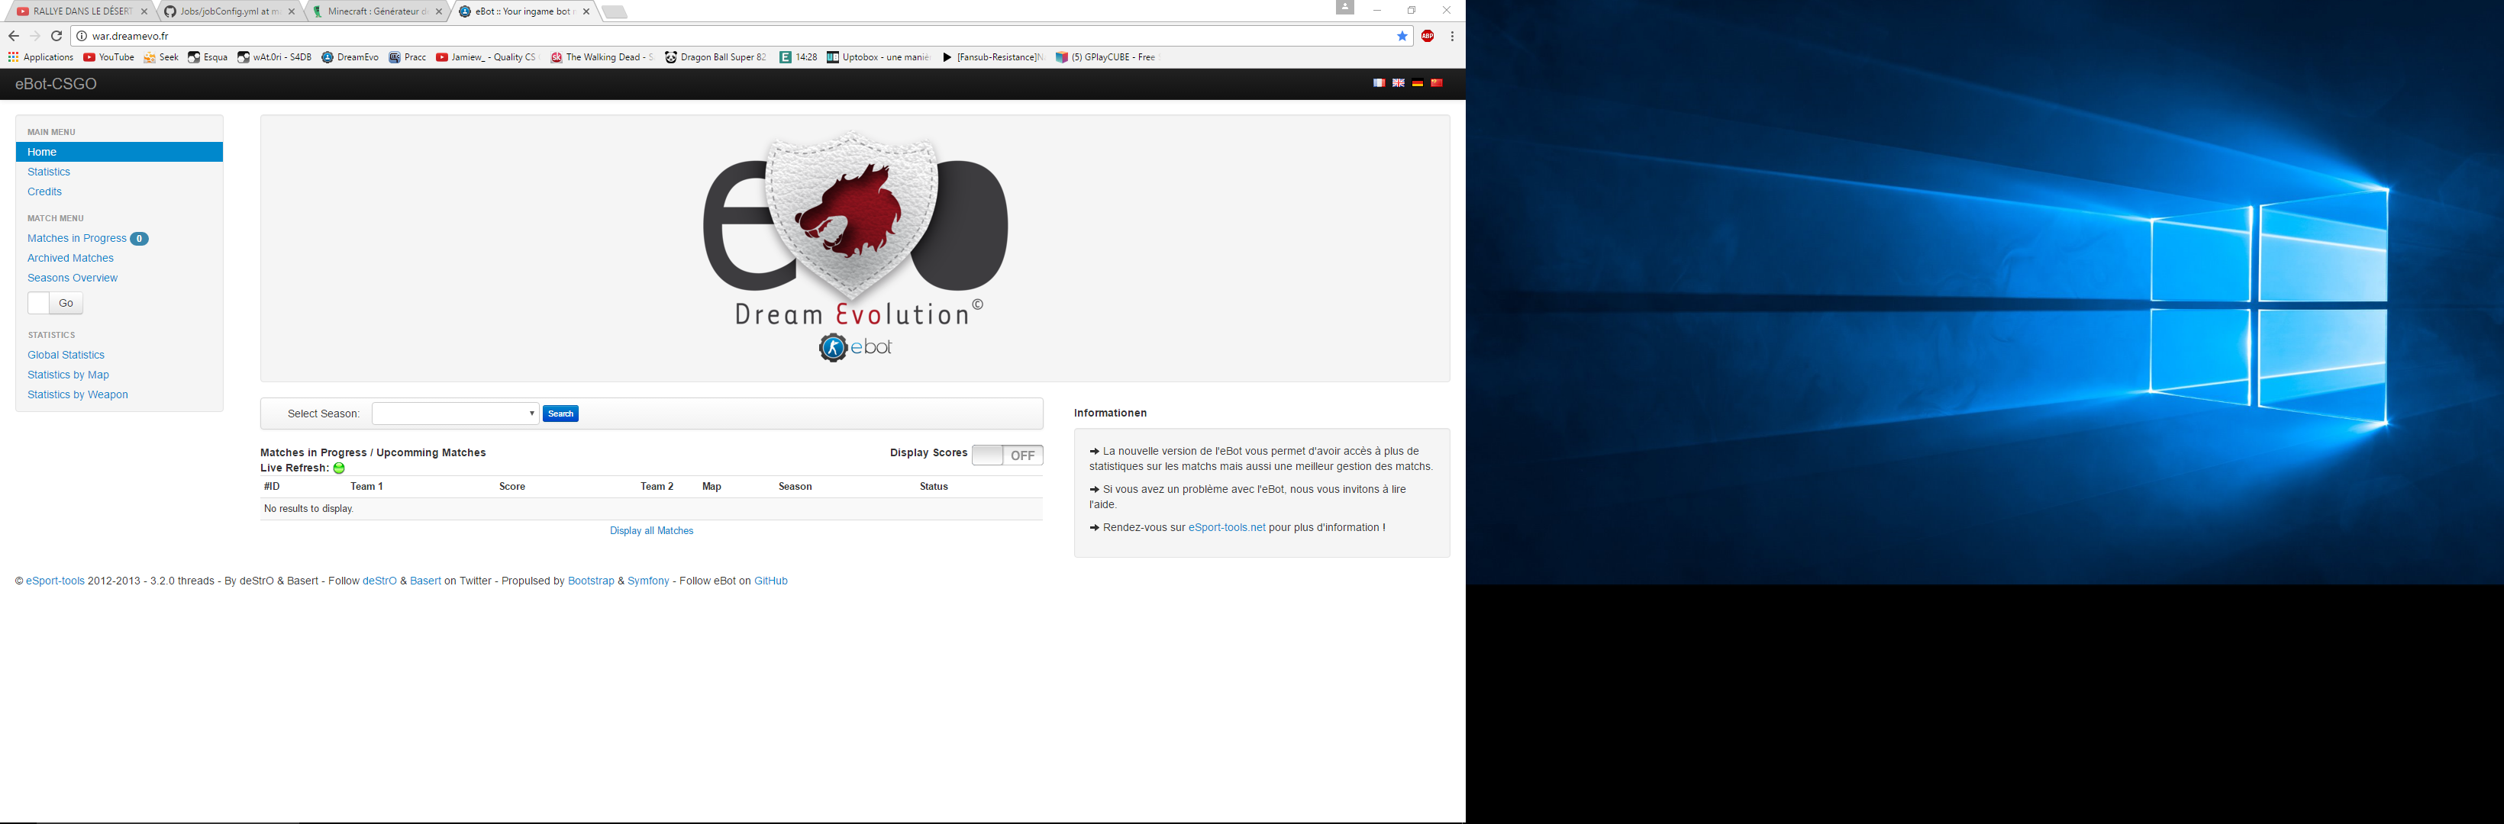This screenshot has width=2504, height=824.
Task: Open the Adblock Plus extension icon
Action: click(x=1427, y=36)
